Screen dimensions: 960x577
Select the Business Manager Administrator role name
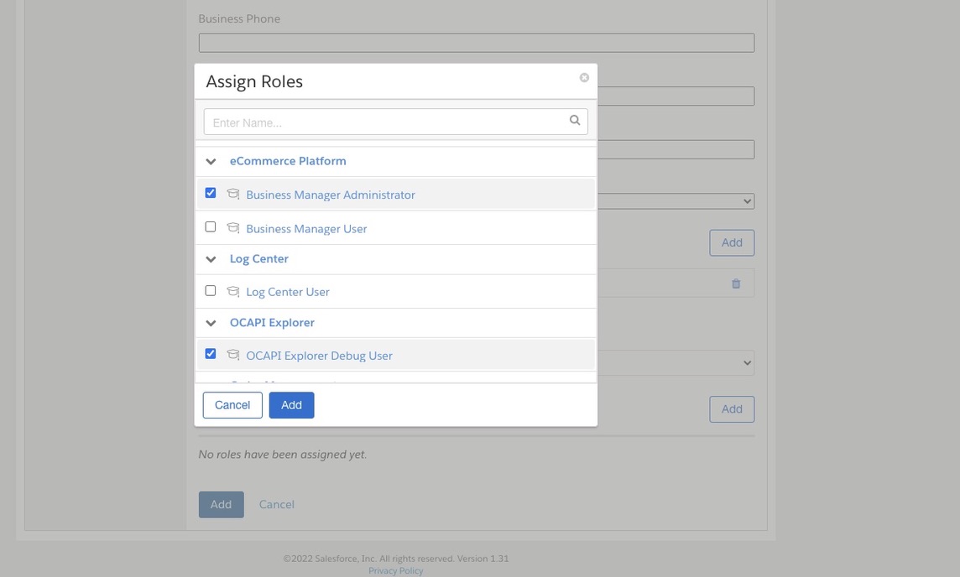point(331,195)
